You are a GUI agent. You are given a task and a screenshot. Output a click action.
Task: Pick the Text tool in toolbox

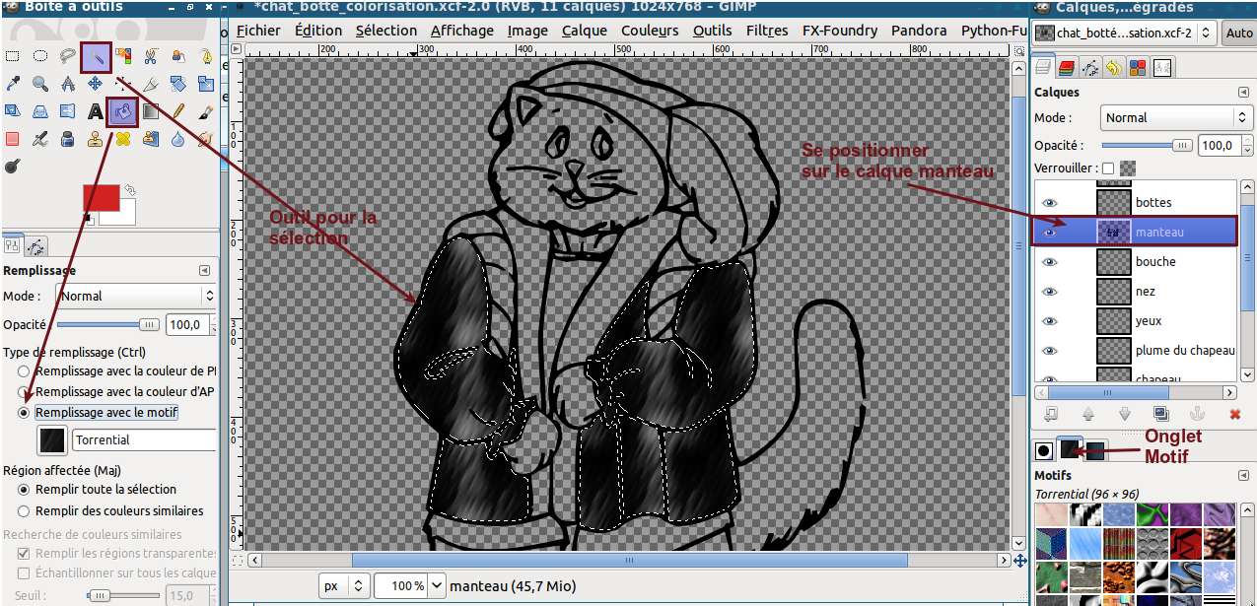point(96,111)
